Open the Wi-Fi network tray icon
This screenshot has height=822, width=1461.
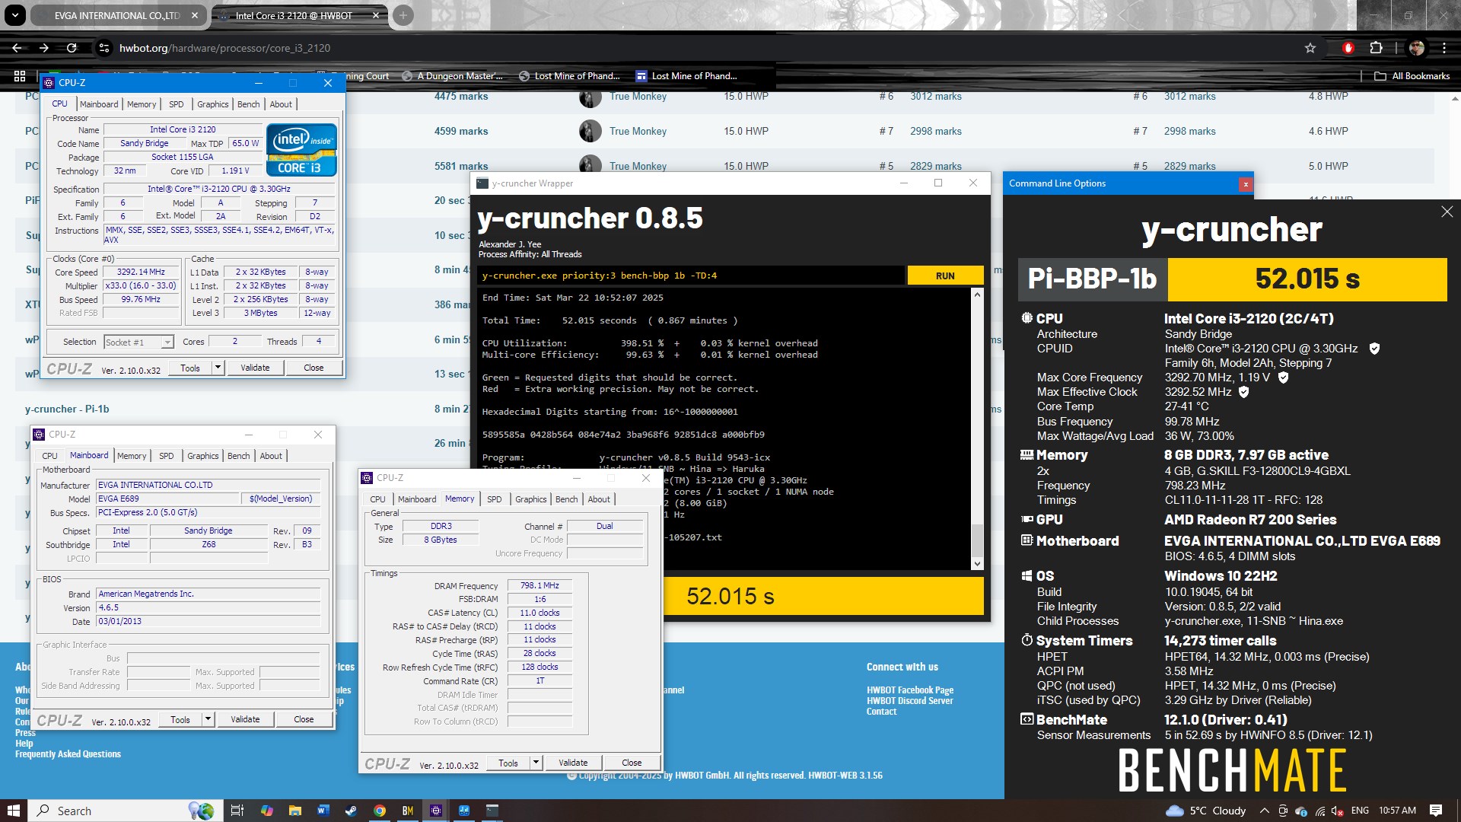(1319, 811)
